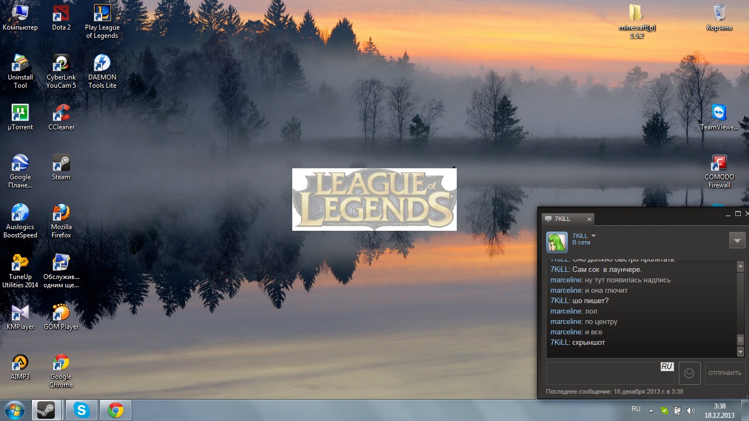Select the minecraft[pj] 1.5.2 folder
Screen dimensions: 749x421
coord(637,21)
